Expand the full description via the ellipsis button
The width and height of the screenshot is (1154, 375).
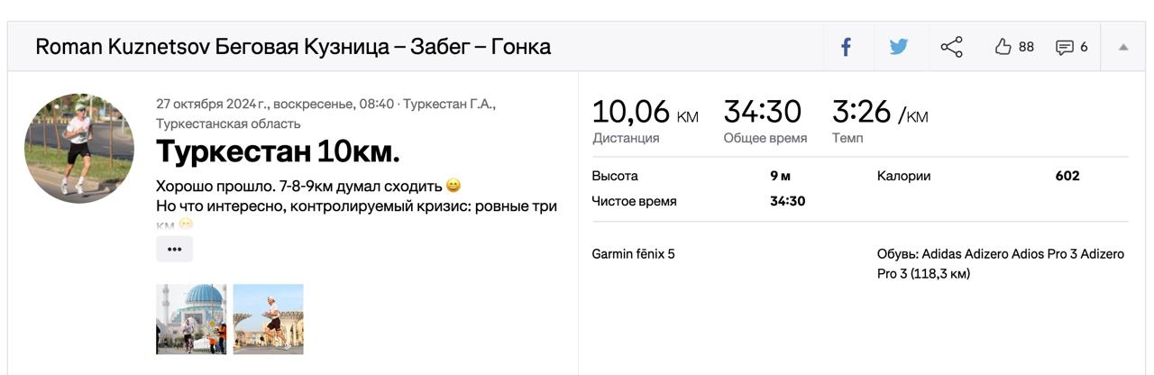tap(174, 249)
